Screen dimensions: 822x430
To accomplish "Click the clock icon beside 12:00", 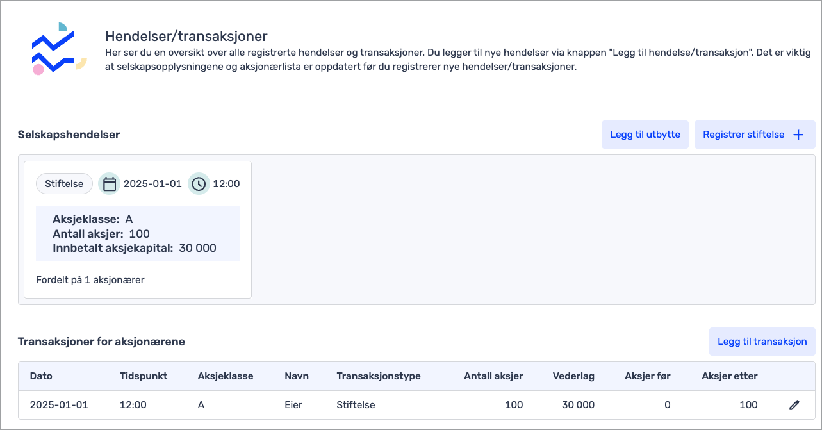I will (x=199, y=184).
